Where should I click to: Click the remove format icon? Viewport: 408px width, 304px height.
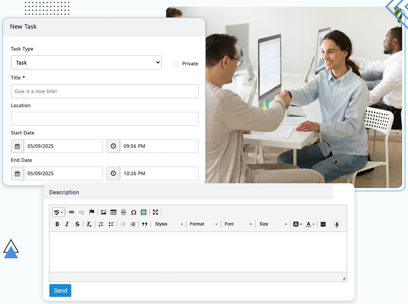coord(89,224)
